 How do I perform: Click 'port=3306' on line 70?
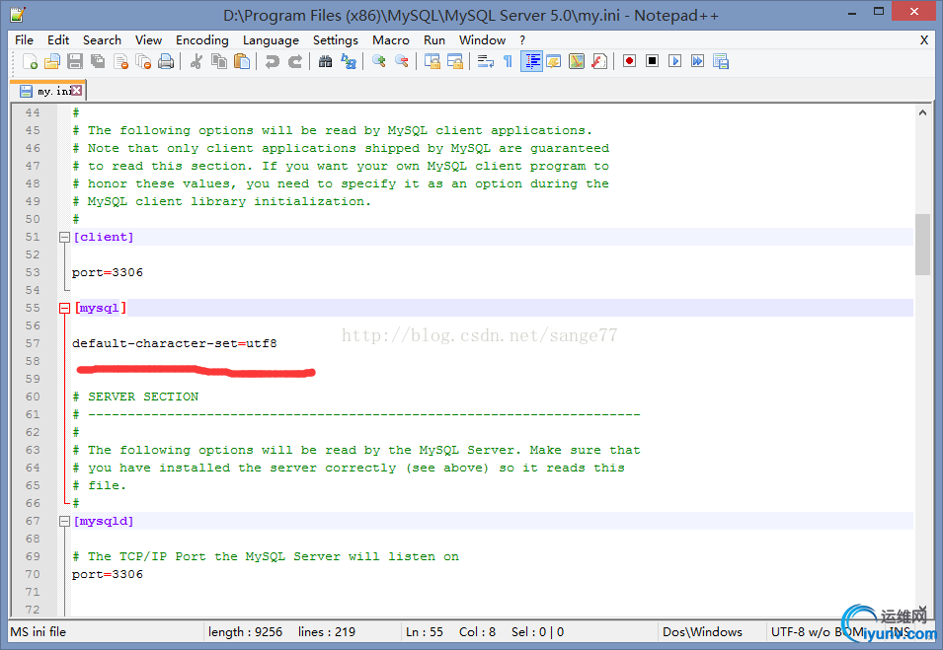[108, 574]
